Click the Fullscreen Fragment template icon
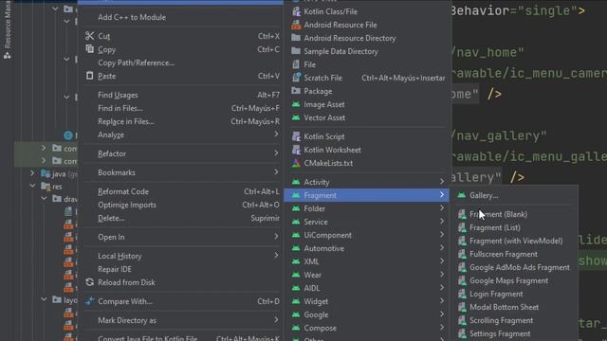Image resolution: width=607 pixels, height=341 pixels. (x=462, y=254)
